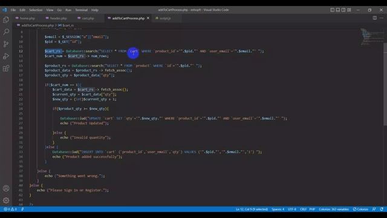Open the Extensions view
The height and width of the screenshot is (218, 387).
click(6, 68)
